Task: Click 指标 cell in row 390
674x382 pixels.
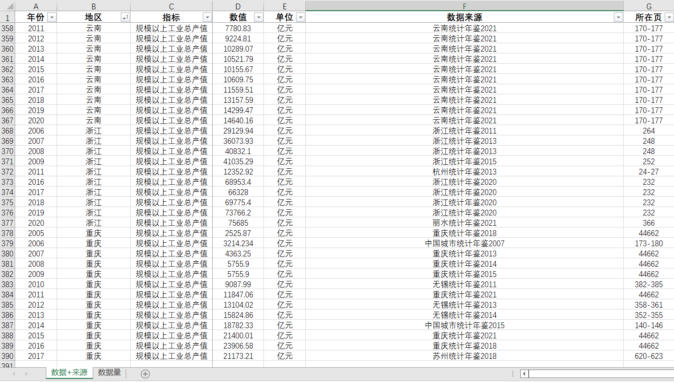Action: click(x=172, y=356)
